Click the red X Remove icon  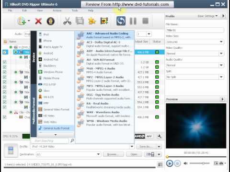tap(38, 21)
